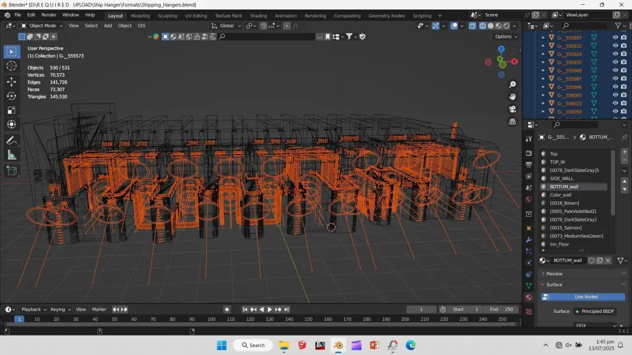Viewport: 632px width, 355px height.
Task: Open the File menu
Action: click(x=18, y=15)
